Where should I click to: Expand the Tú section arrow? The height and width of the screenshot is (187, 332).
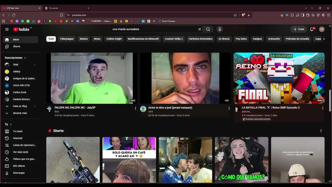point(11,124)
